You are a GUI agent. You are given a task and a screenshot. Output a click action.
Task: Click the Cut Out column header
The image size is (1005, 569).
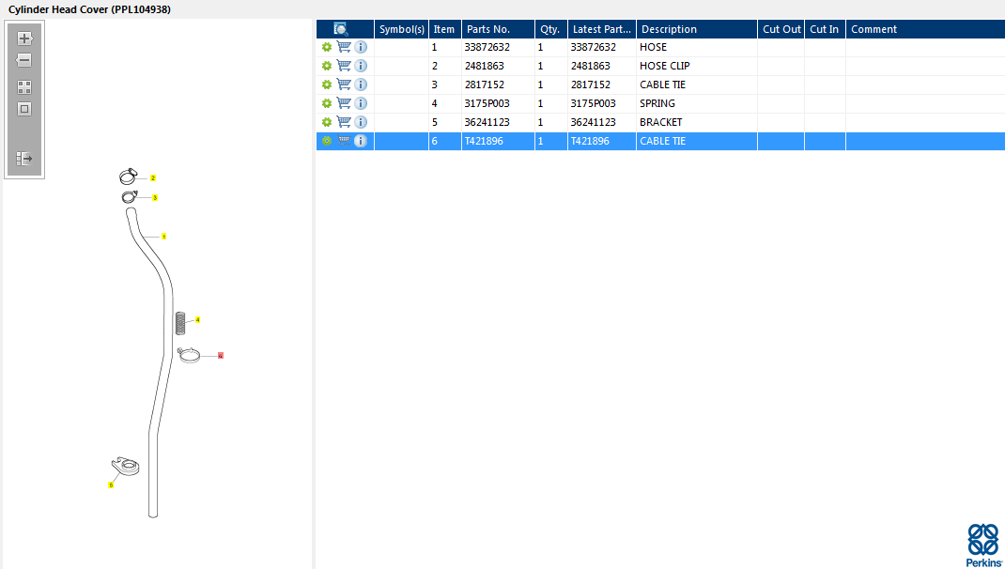pos(781,29)
